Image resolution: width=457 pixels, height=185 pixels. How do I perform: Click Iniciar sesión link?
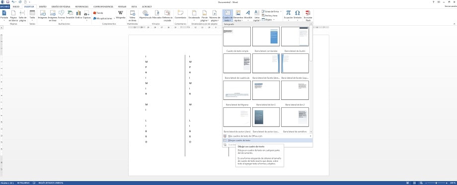pyautogui.click(x=451, y=6)
